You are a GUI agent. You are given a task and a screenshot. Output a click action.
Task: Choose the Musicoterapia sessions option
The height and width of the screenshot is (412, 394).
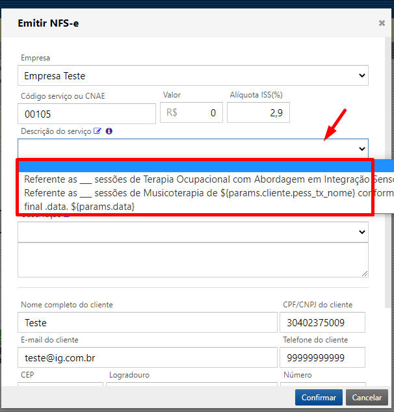[206, 193]
